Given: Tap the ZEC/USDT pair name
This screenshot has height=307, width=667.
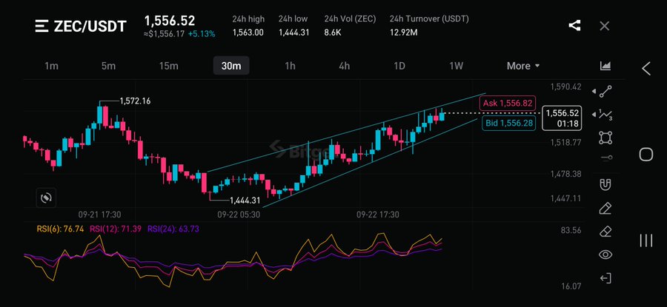Looking at the screenshot, I should (x=90, y=27).
